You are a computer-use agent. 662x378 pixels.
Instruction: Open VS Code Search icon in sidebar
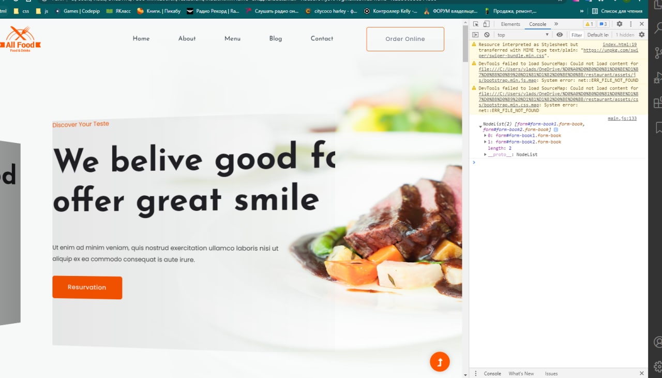658,28
